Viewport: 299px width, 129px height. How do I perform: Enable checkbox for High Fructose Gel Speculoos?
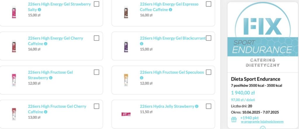(x=208, y=72)
